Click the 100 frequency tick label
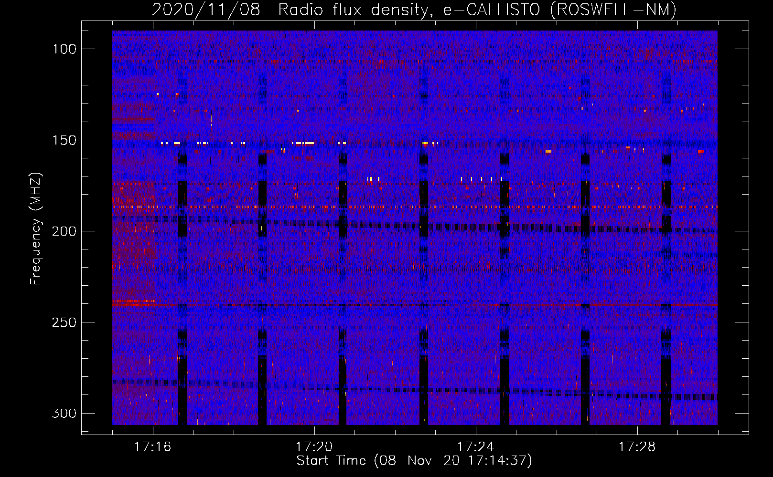This screenshot has height=477, width=773. (x=64, y=49)
